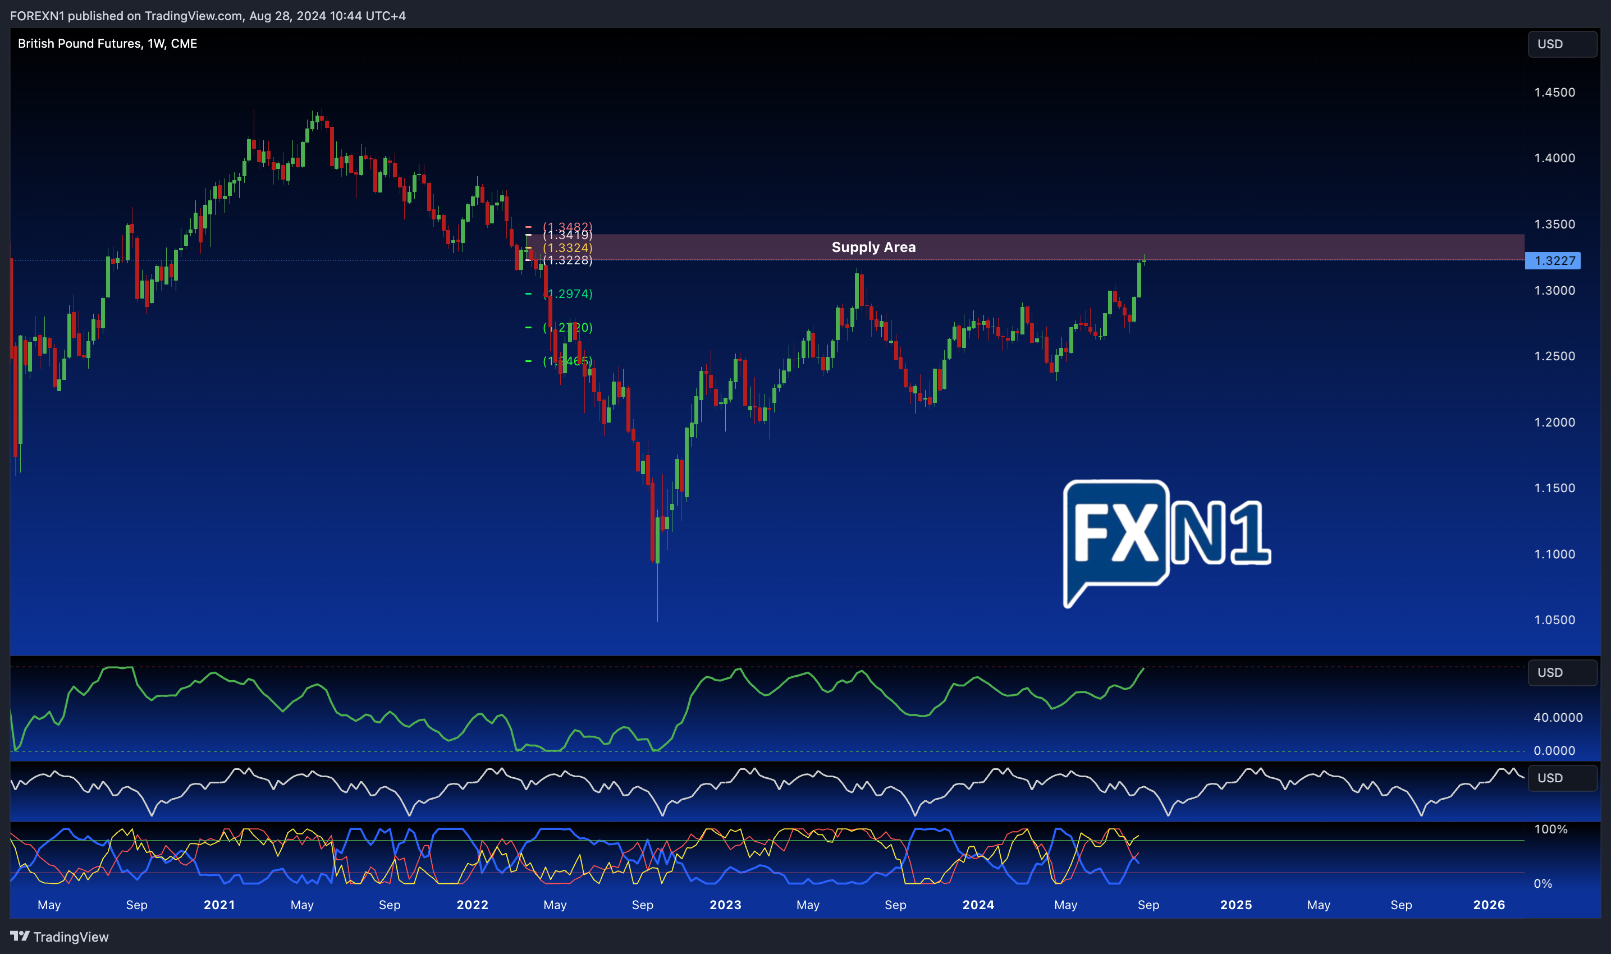Open the USD currency selector on main chart
This screenshot has height=954, width=1611.
tap(1562, 44)
